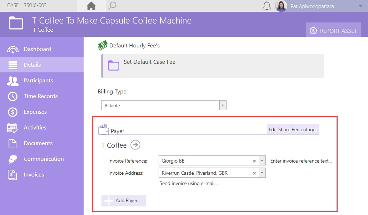This screenshot has width=368, height=215.
Task: Click the Payer wallet icon
Action: click(x=104, y=129)
